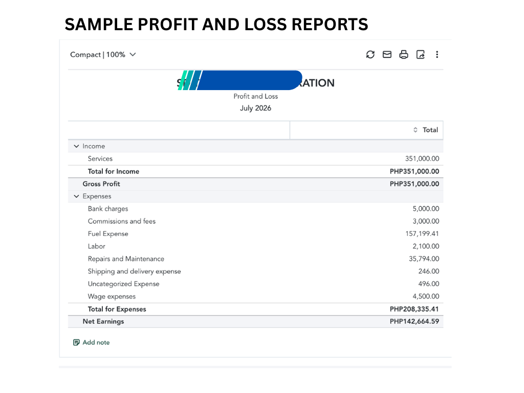This screenshot has width=524, height=393.
Task: Select Commissions and fees row
Action: (x=256, y=221)
